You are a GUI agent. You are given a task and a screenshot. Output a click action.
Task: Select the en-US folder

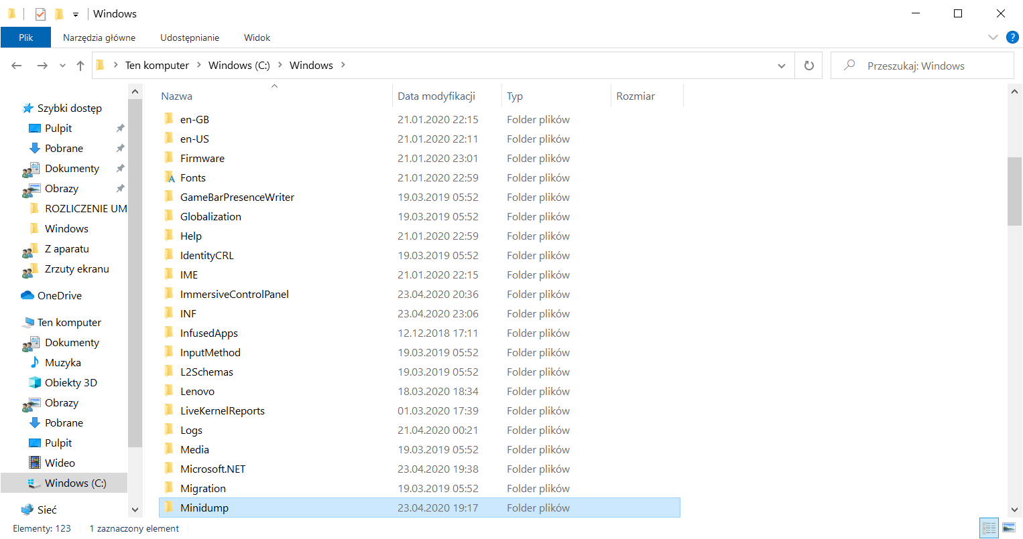click(419, 139)
